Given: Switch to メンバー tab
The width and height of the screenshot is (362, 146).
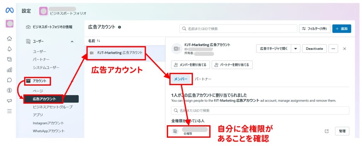Looking at the screenshot, I should [181, 79].
